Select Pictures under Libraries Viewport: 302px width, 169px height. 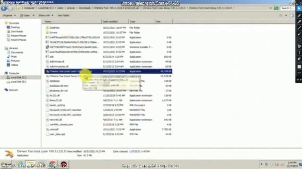16,61
